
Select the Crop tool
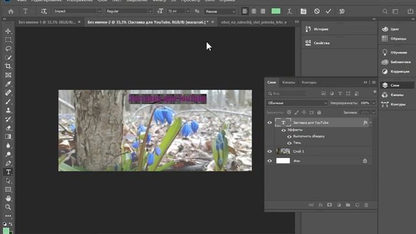coord(8,66)
